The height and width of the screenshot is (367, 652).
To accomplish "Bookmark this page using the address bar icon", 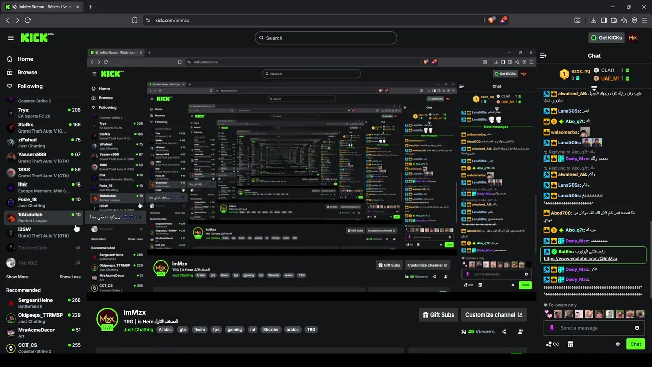I will click(134, 20).
